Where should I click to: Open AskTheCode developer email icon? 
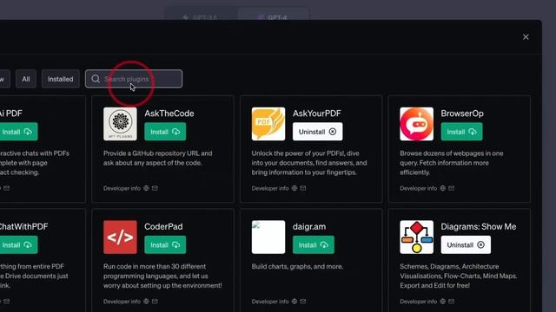pos(155,188)
